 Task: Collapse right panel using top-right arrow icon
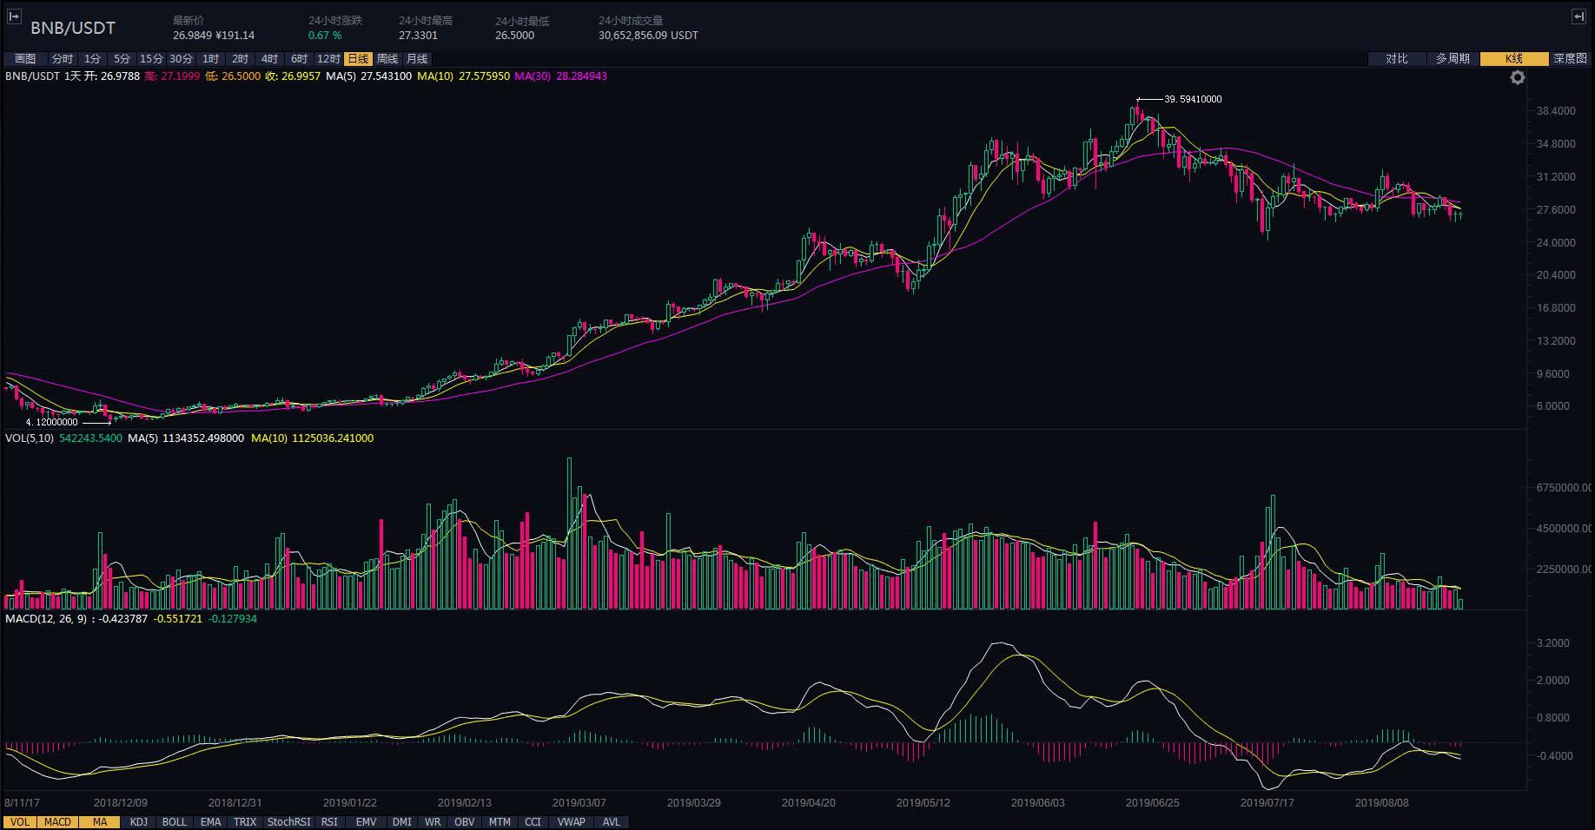(1578, 16)
